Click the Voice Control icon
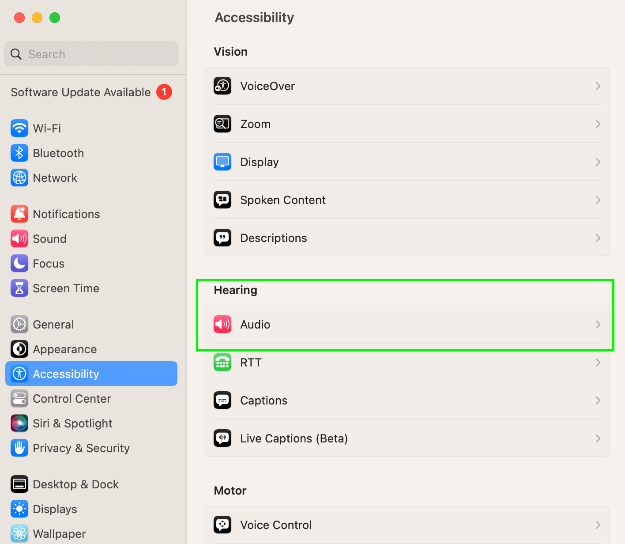Screen dimensions: 625x544 pyautogui.click(x=222, y=525)
